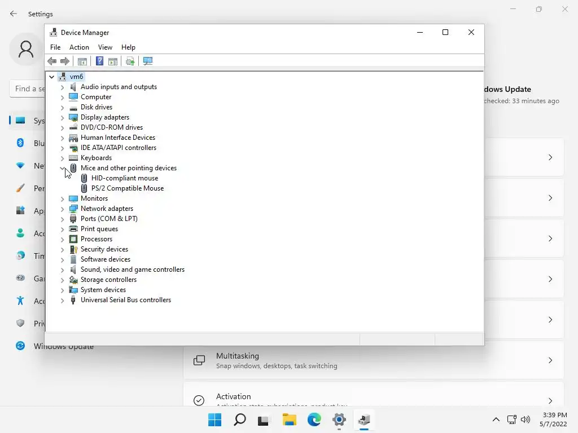Screen dimensions: 578x433
Task: Expand Audio inputs and outputs
Action: 62,87
